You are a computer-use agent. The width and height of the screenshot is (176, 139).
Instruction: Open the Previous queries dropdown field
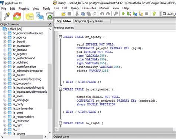126,28
